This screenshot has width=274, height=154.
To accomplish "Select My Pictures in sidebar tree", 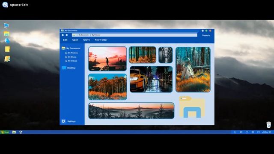I will (73, 53).
